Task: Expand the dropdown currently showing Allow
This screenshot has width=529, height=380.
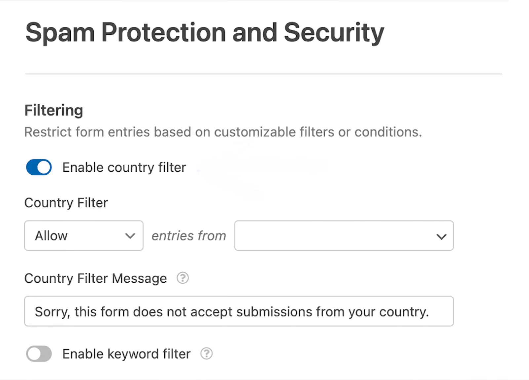Action: pos(83,236)
